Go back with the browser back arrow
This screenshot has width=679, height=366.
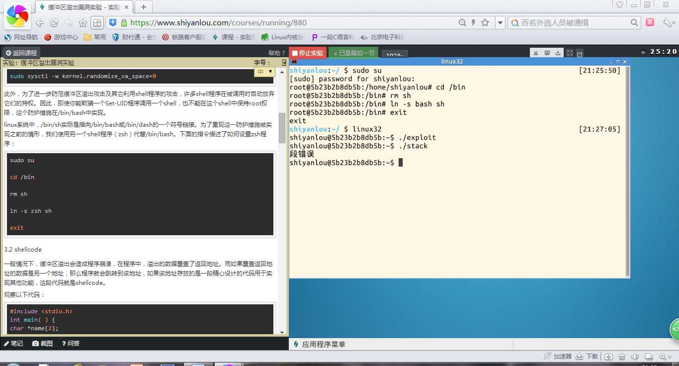click(40, 22)
